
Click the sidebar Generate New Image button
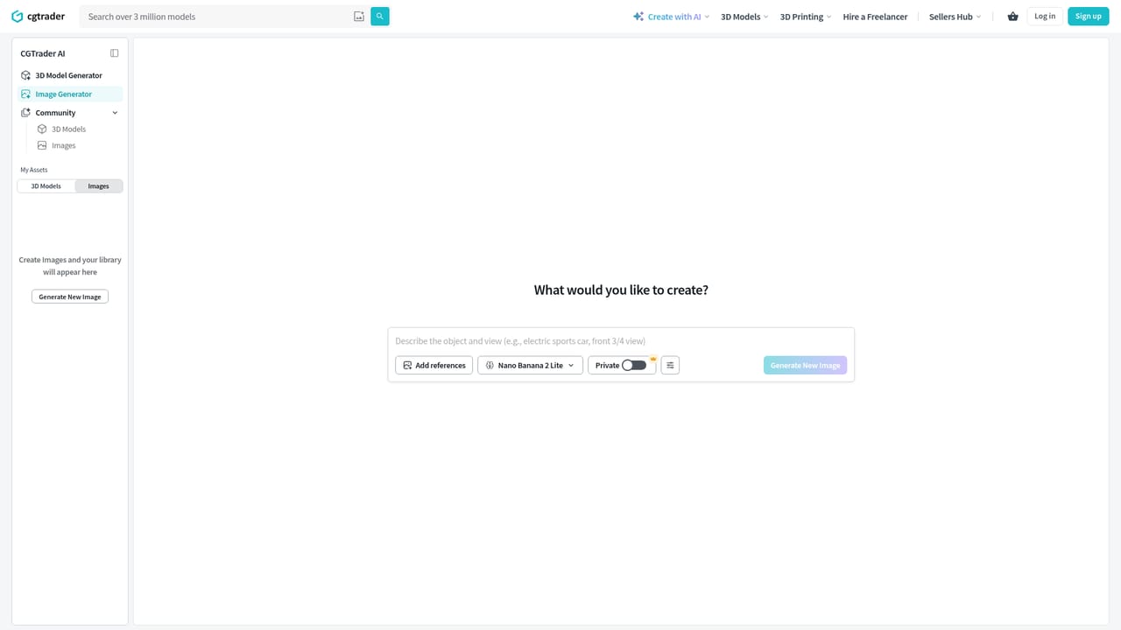pyautogui.click(x=70, y=297)
